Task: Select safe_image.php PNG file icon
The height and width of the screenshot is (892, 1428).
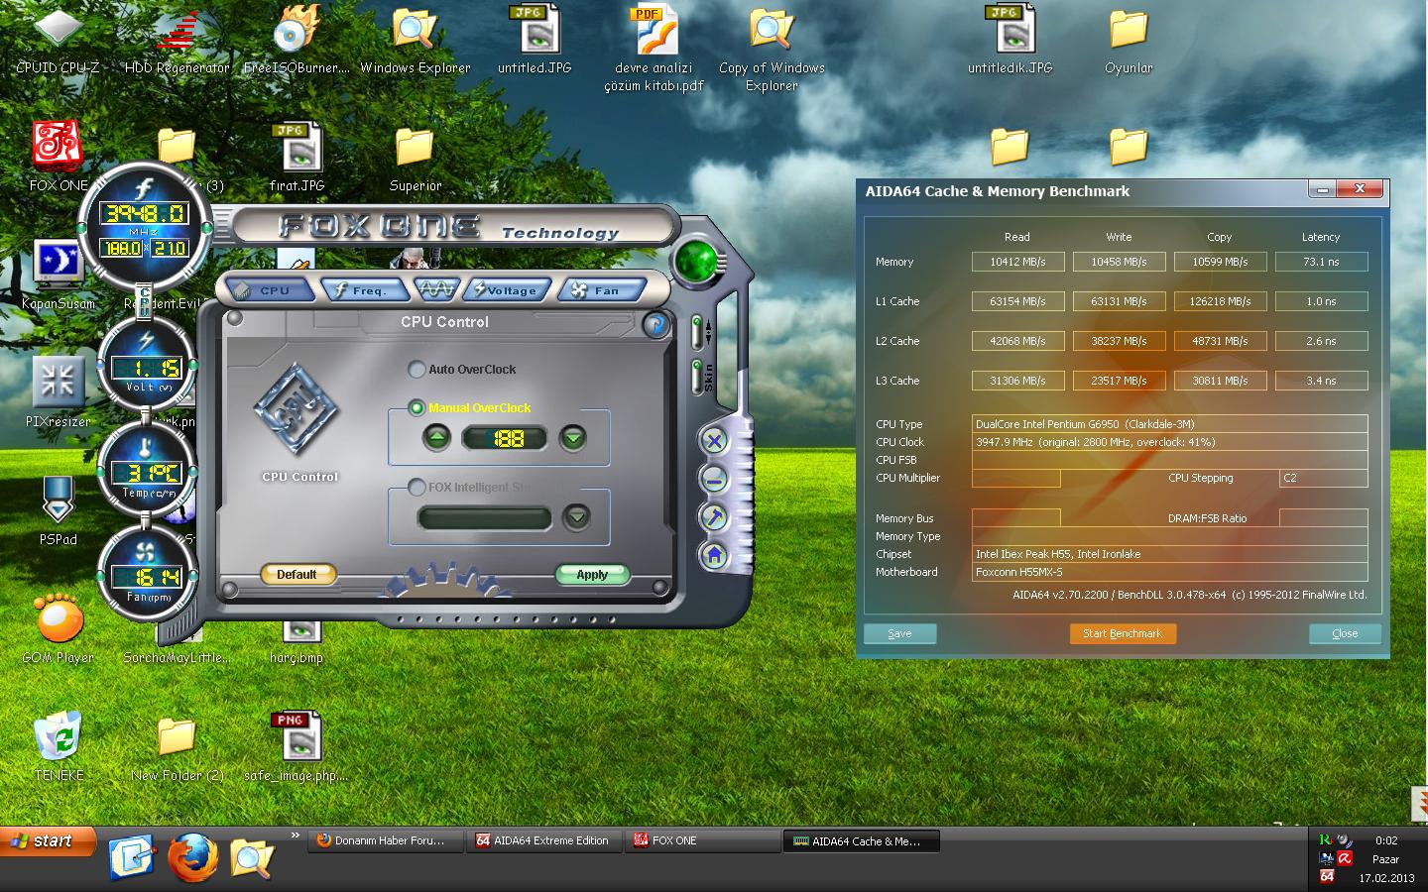Action: pos(297,746)
